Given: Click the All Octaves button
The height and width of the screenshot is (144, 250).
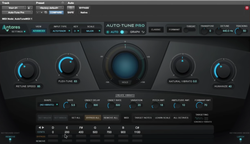Looking at the screenshot, I should (181, 118).
